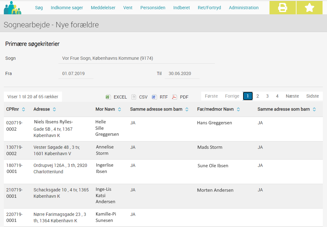Click mother name Ingerlise Ibsen
327x227 pixels.
point(105,168)
